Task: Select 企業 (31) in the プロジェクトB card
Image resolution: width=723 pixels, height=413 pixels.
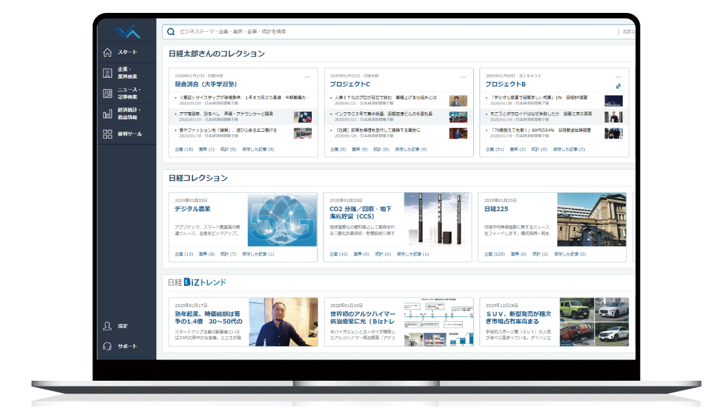Action: pyautogui.click(x=494, y=149)
